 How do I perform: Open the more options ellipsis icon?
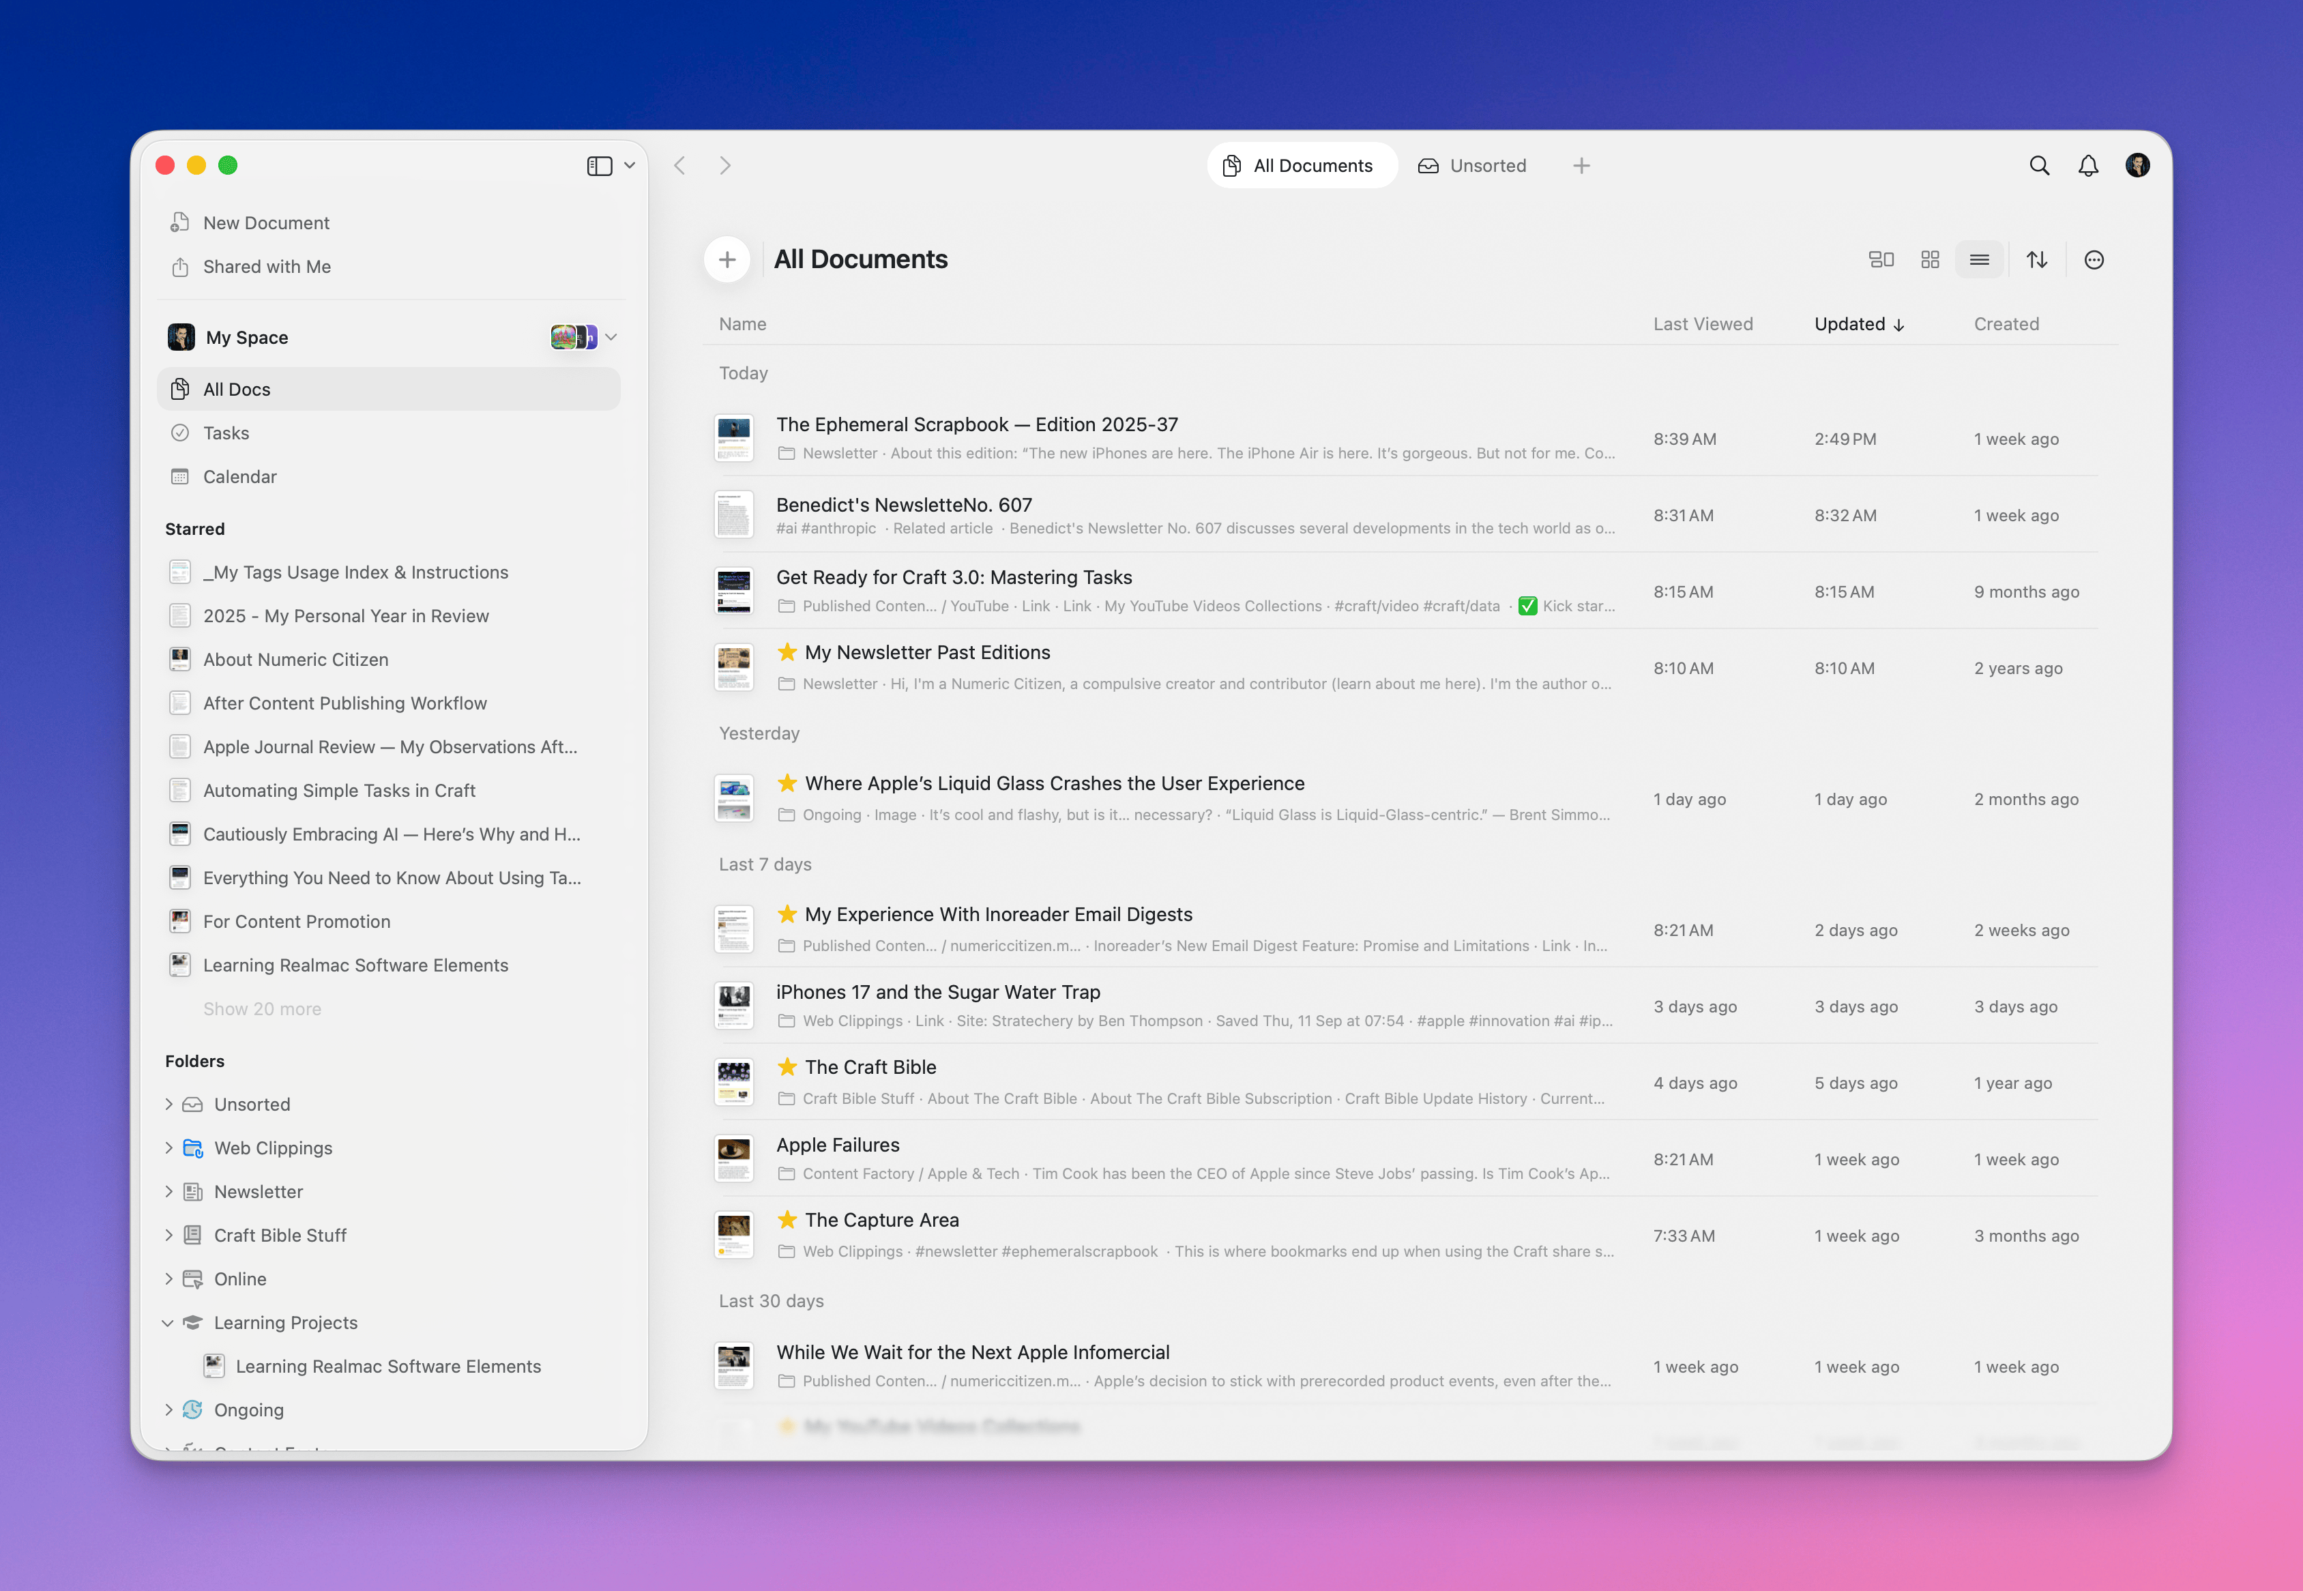pyautogui.click(x=2094, y=260)
